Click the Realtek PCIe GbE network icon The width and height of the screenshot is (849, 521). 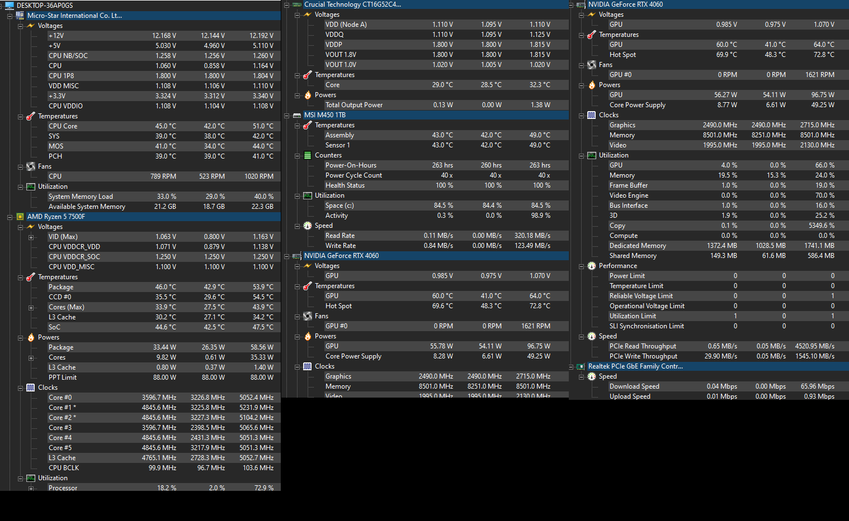click(581, 366)
